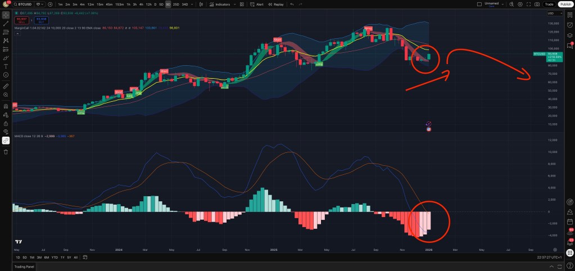Click the Trade button
The image size is (575, 271).
549,4
